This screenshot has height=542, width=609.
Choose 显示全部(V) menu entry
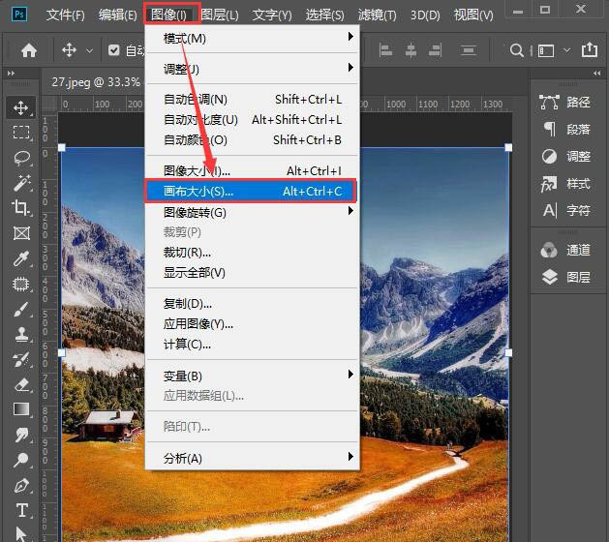click(252, 273)
